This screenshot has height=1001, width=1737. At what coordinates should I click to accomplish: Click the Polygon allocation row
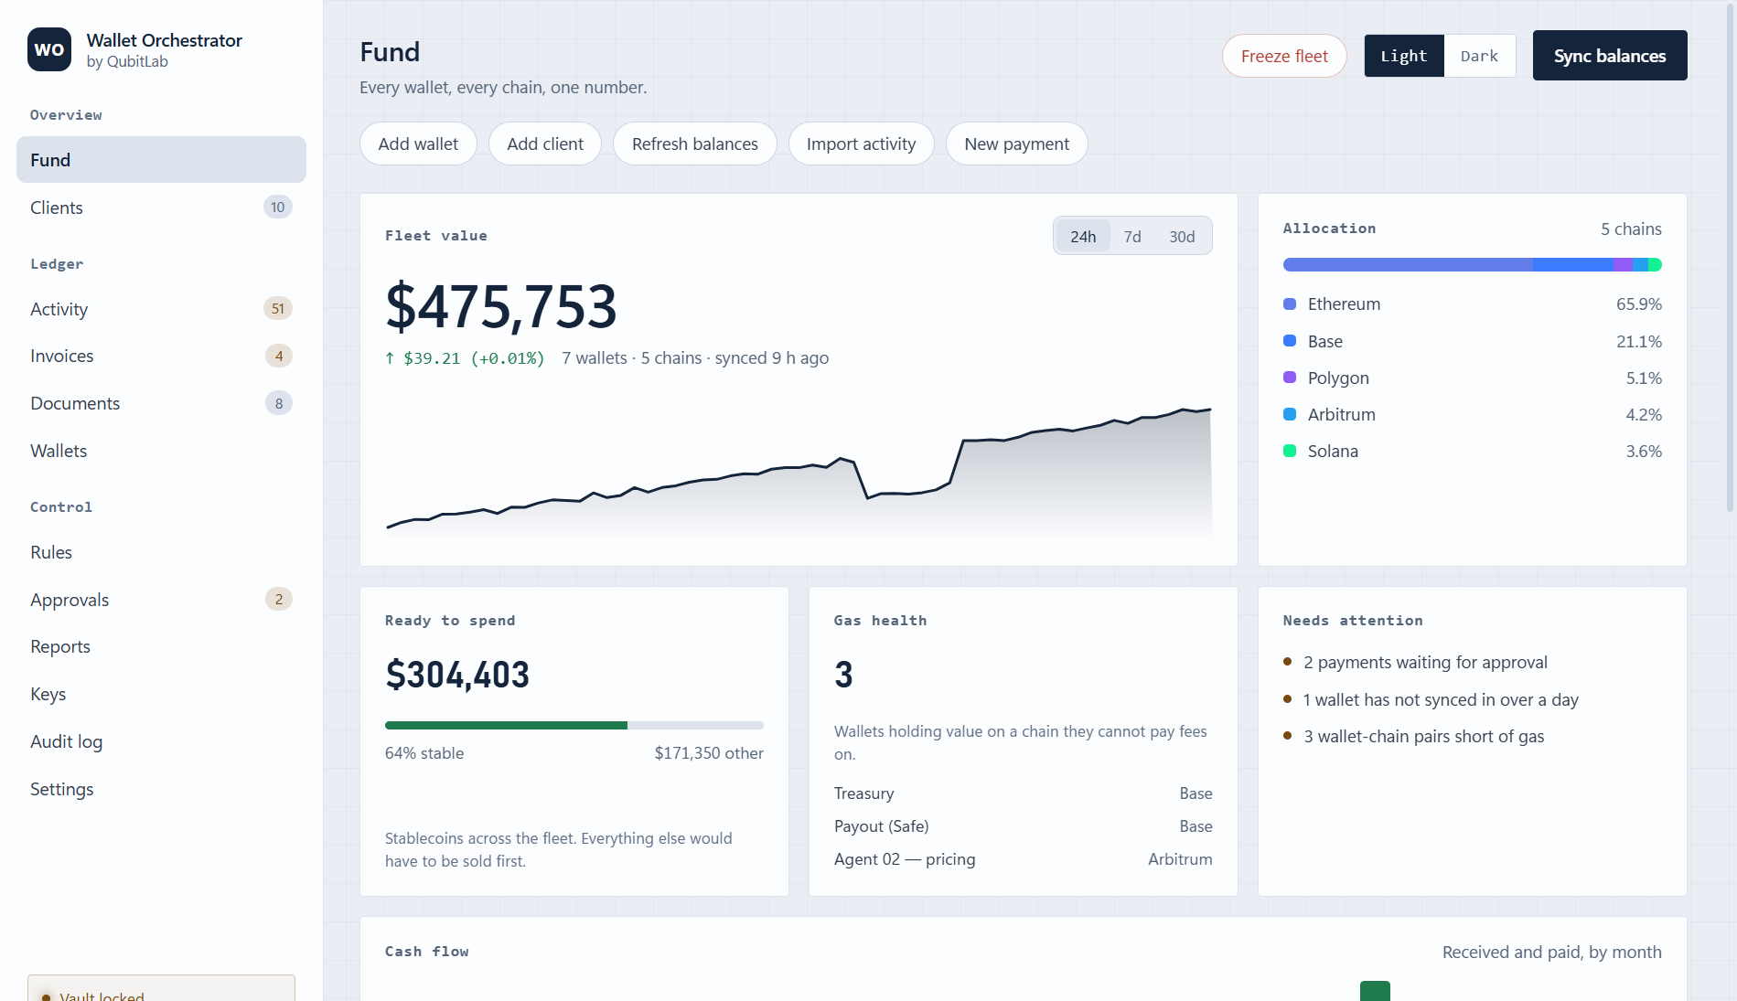click(1472, 378)
